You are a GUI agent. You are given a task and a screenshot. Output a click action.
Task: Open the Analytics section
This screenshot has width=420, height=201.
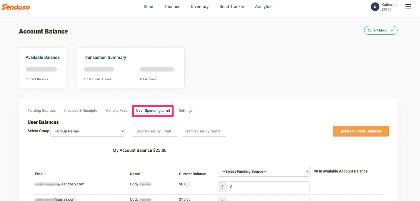coord(264,7)
